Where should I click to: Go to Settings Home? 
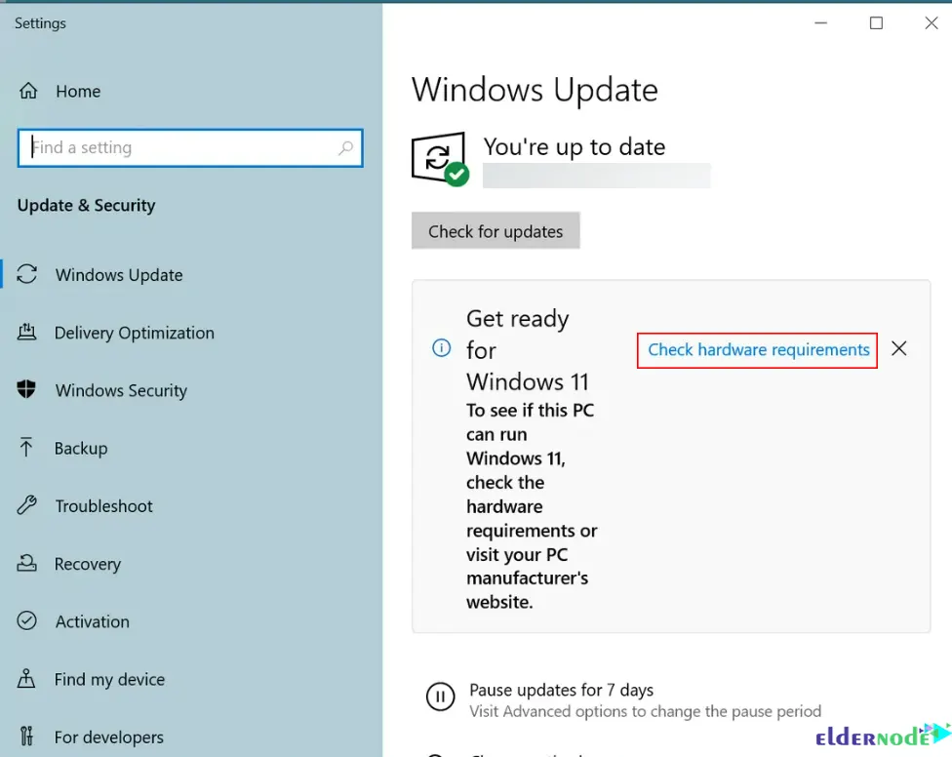(78, 91)
